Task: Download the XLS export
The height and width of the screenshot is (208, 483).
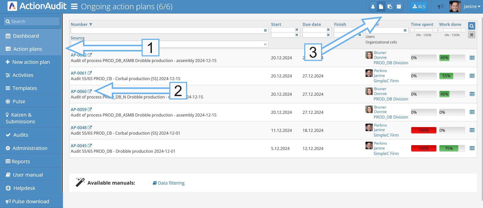Action: pyautogui.click(x=419, y=7)
